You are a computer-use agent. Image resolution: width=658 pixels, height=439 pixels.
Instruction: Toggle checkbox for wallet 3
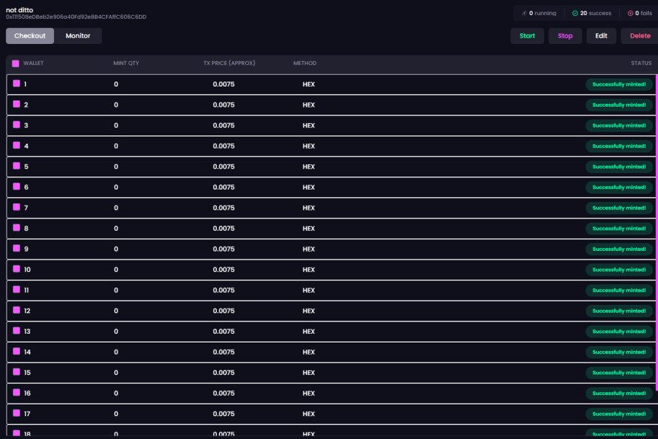[x=17, y=124]
